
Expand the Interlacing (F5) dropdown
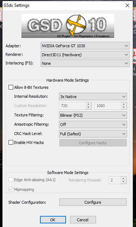(x=85, y=63)
